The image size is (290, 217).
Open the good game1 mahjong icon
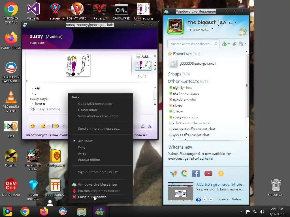point(55,158)
